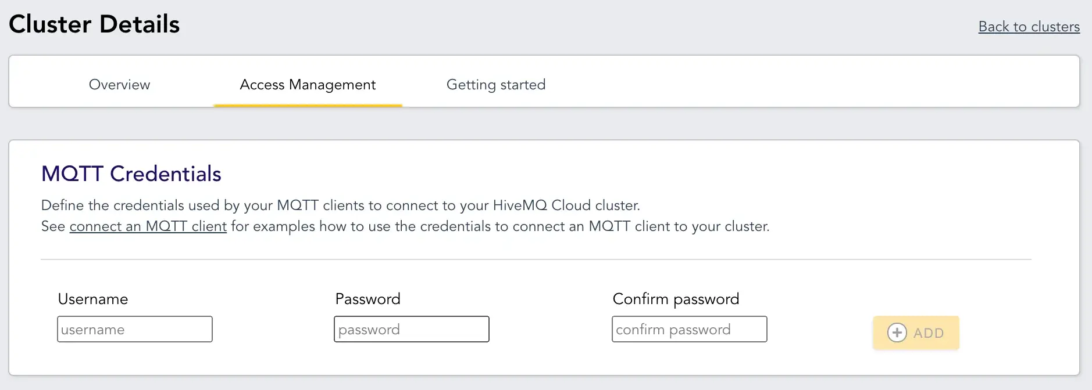Click the Confirm password label

coord(676,299)
